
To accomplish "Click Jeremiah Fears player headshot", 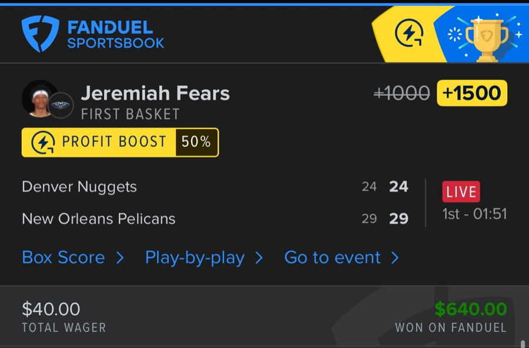I will click(39, 98).
